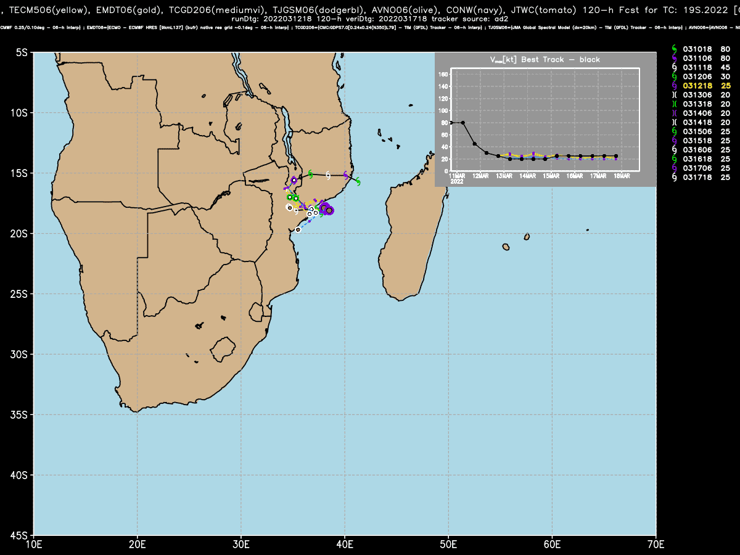The image size is (740, 555).
Task: Click the white bracket symbol beside 031306
Action: point(674,95)
